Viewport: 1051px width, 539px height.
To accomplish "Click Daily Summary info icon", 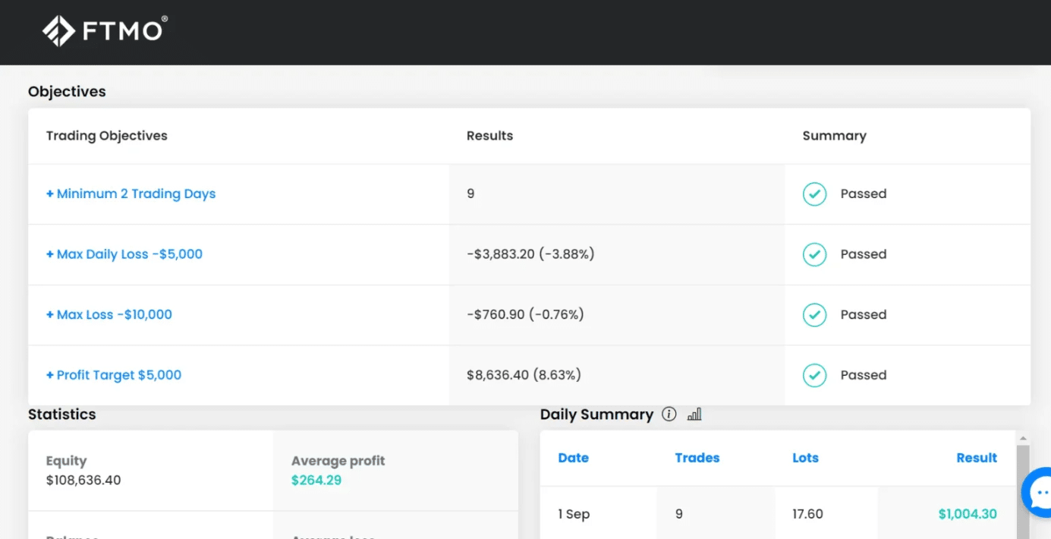I will pos(669,414).
